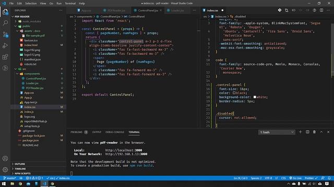The width and height of the screenshot is (334, 187).
Task: Open the Search view in activity bar
Action: tap(5, 23)
